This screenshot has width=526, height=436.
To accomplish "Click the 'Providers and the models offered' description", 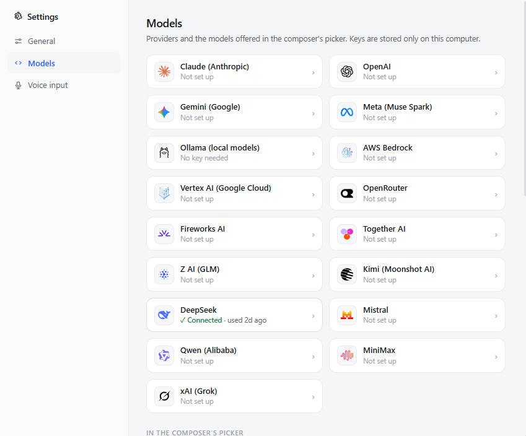I will [x=313, y=39].
